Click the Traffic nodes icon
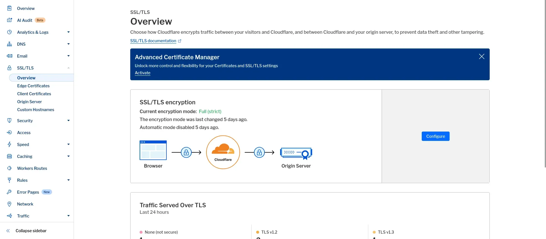This screenshot has width=546, height=239. pyautogui.click(x=9, y=216)
